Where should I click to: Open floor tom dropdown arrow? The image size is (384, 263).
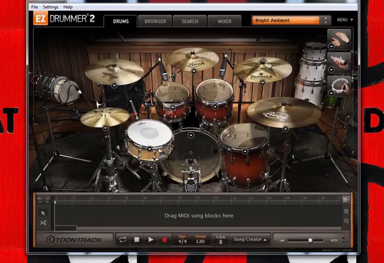(x=244, y=151)
